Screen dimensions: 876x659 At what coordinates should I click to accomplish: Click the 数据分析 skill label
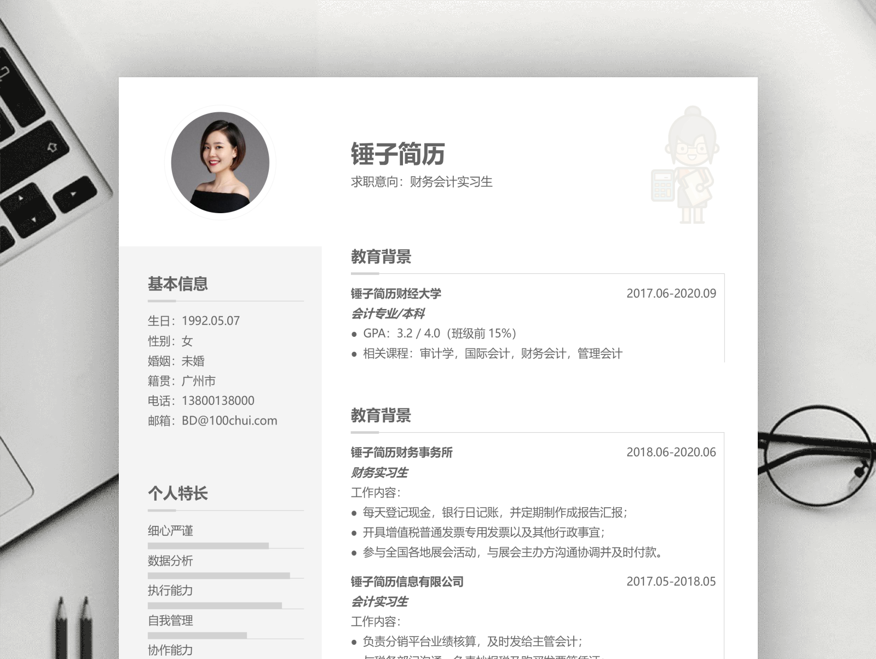[170, 560]
